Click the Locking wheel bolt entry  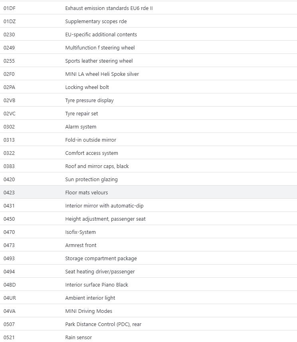pyautogui.click(x=87, y=87)
